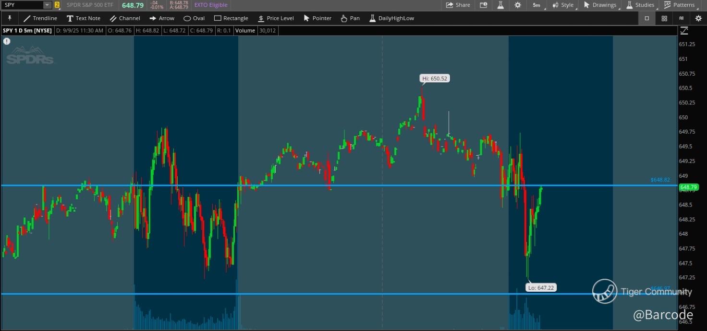Click the 'O: 648.76' open value

[x=120, y=31]
